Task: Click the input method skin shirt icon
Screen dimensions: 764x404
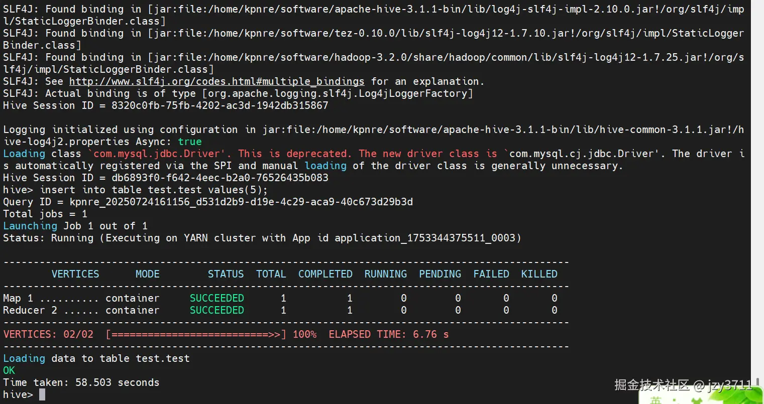Action: (697, 400)
